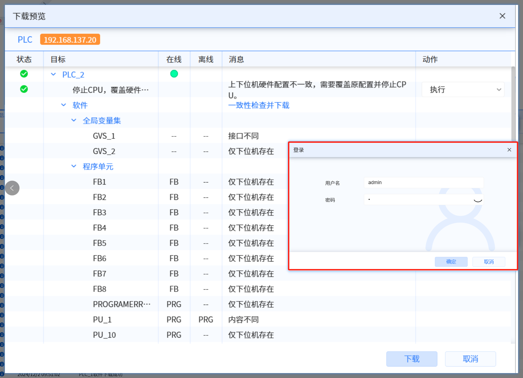Click the green online indicator dot for PLC_2
The image size is (523, 378).
point(174,73)
